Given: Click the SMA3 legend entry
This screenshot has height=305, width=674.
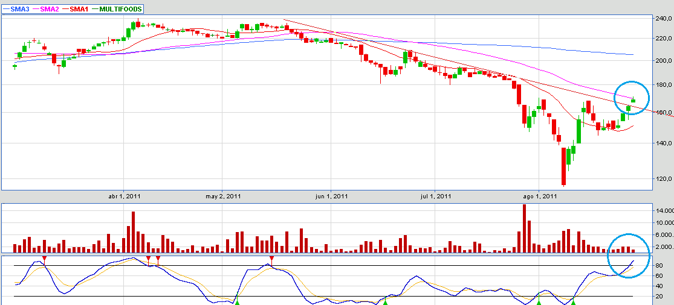Looking at the screenshot, I should pyautogui.click(x=19, y=8).
